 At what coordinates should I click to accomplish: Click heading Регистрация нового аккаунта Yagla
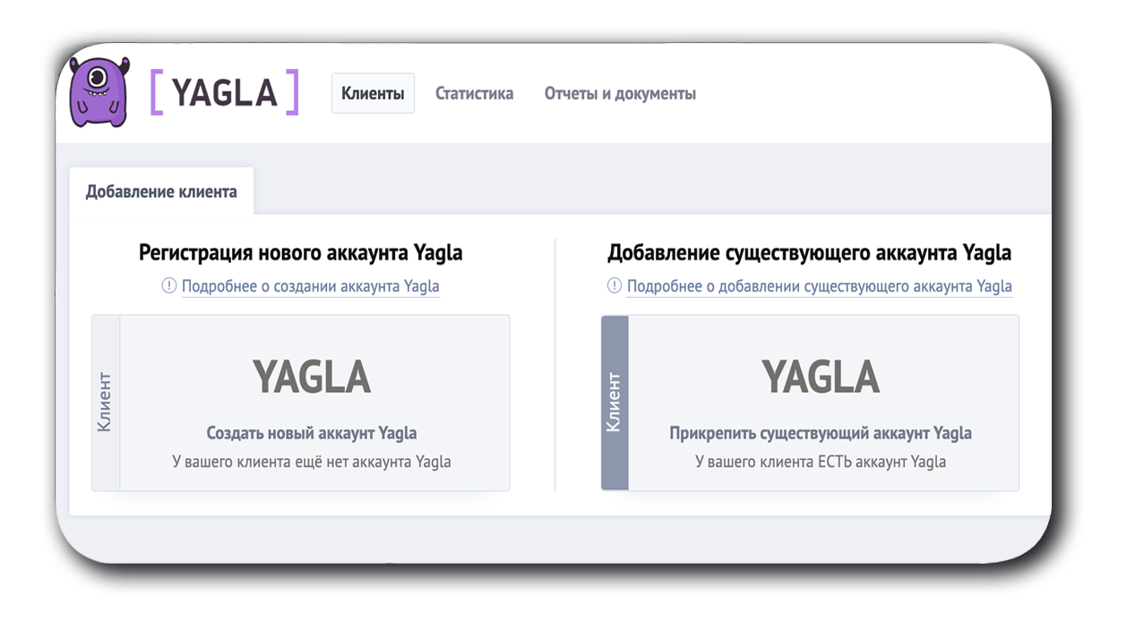point(301,252)
